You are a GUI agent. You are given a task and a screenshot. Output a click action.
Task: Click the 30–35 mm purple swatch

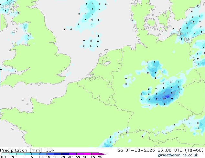point(73,154)
